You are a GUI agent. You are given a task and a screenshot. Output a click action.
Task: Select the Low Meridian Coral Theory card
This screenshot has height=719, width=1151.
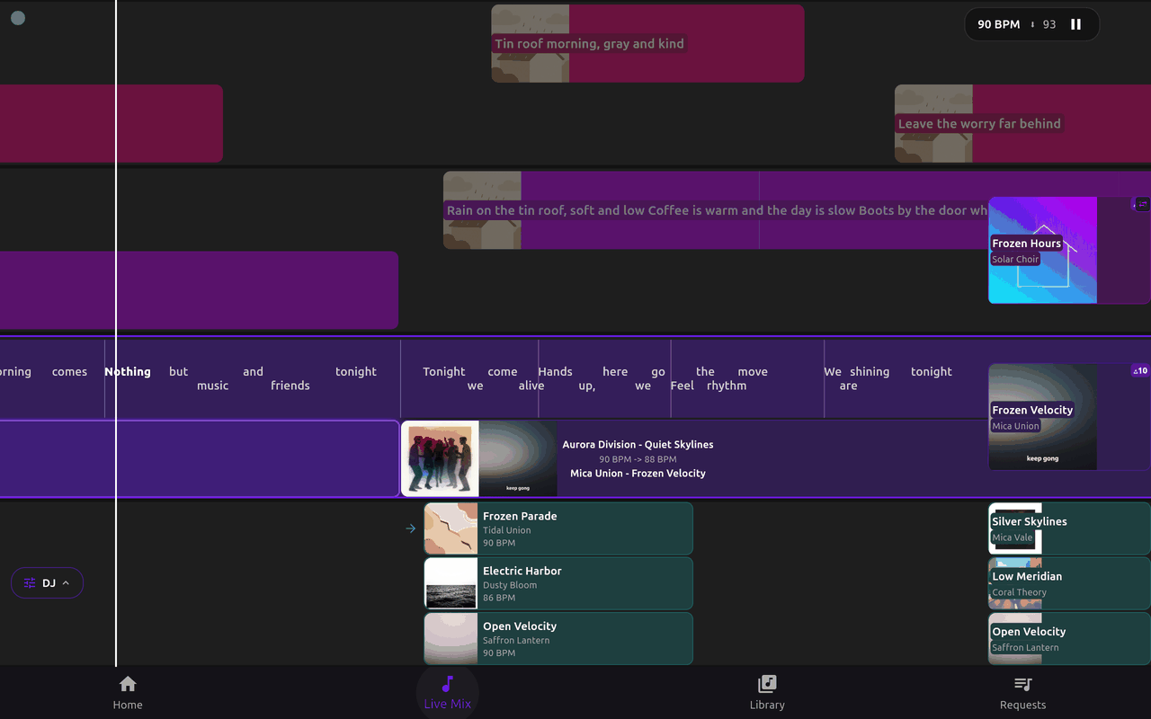1069,583
